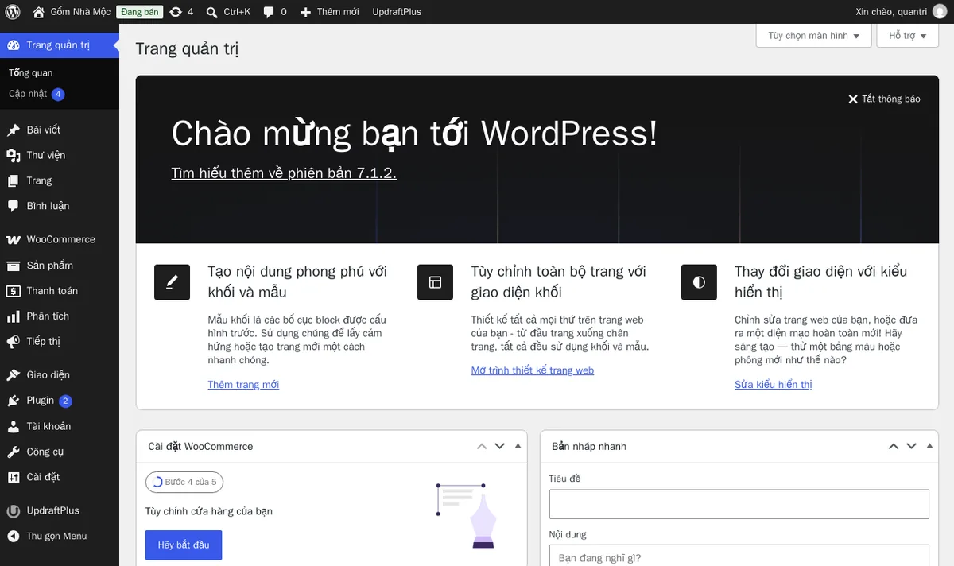
Task: Click the pencil icon on welcome panel
Action: [172, 282]
